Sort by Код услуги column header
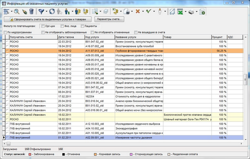The image size is (250, 159). click(x=100, y=37)
